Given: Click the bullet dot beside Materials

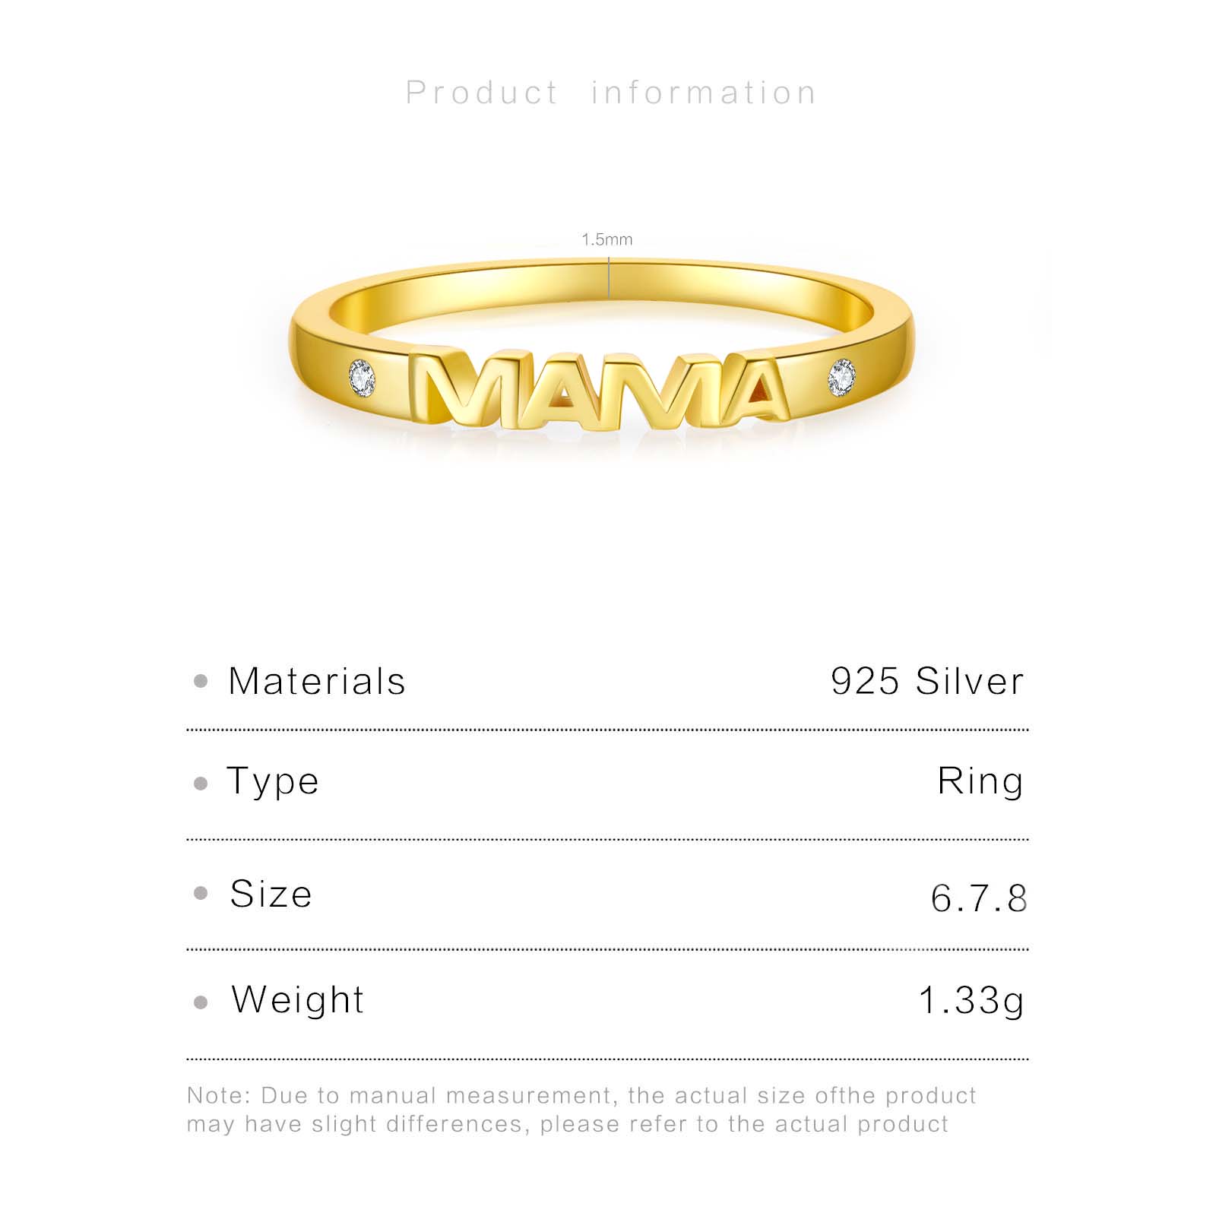Looking at the screenshot, I should point(201,681).
